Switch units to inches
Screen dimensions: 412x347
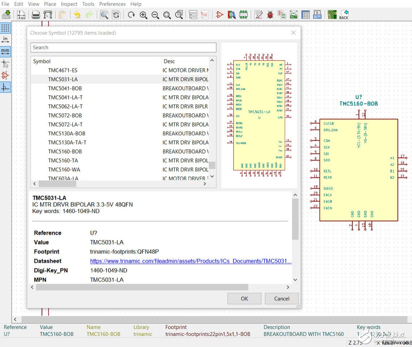tap(5, 39)
